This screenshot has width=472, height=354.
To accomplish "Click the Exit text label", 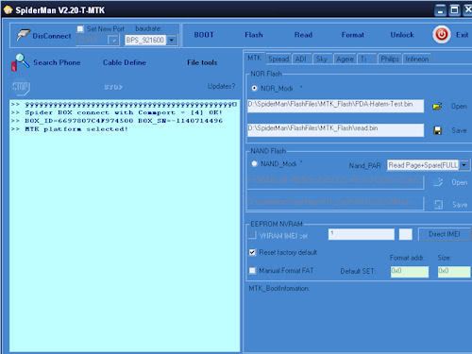I will click(x=462, y=35).
